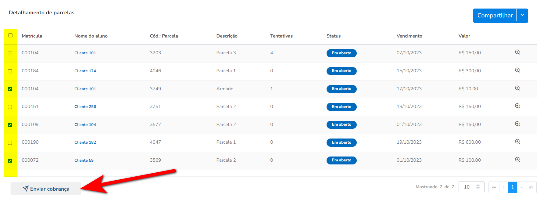View details of Armário parcela 3749

point(517,88)
